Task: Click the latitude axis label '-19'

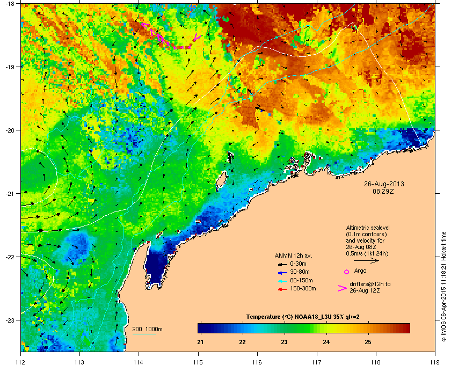Action: (10, 67)
